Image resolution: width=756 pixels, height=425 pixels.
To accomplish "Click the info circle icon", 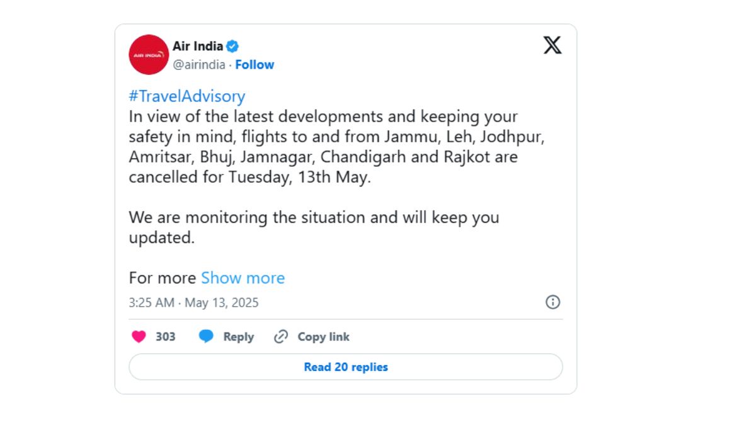I will coord(553,302).
